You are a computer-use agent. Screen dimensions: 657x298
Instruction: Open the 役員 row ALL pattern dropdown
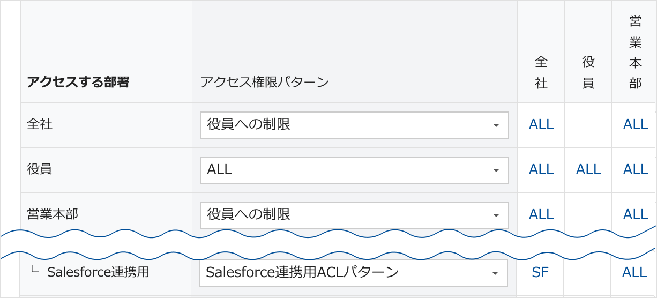coord(354,170)
